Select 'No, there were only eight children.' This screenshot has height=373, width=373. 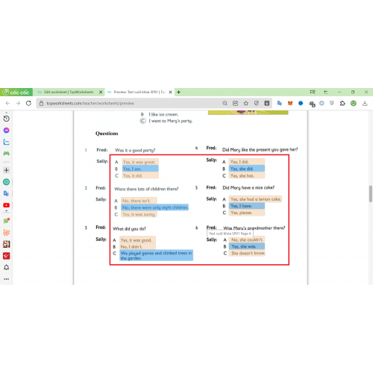[155, 207]
